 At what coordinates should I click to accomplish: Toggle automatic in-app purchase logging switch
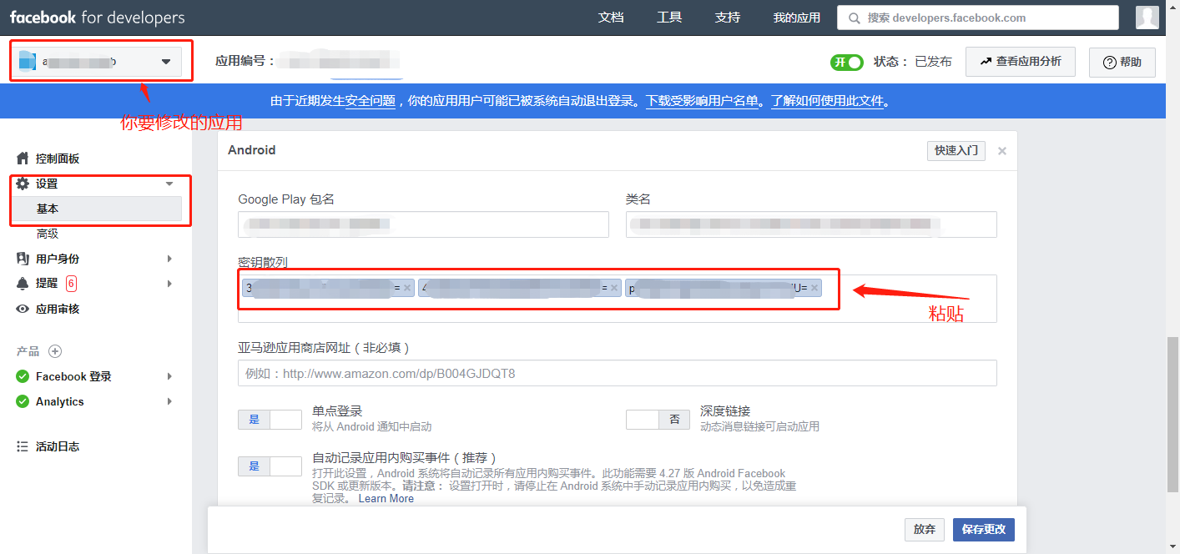[270, 466]
